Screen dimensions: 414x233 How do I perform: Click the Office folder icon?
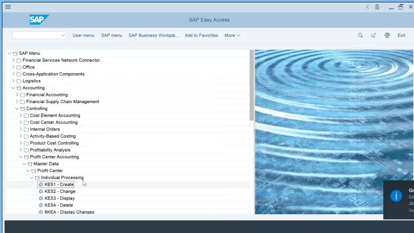click(x=19, y=67)
